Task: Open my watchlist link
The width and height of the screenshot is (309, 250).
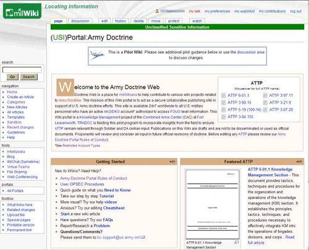Action: (245, 11)
